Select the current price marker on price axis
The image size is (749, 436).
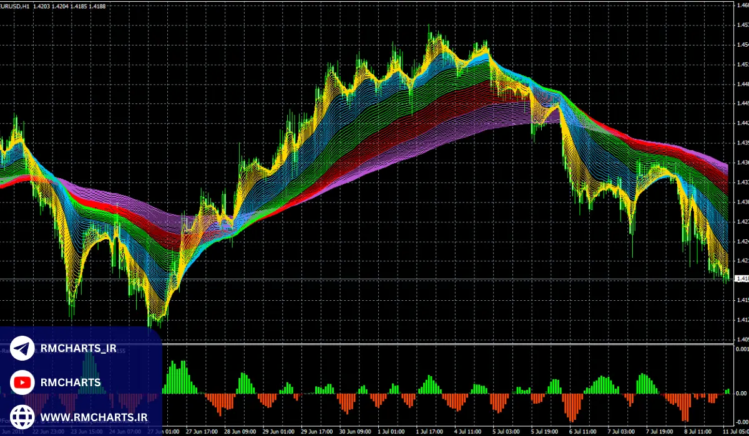click(x=742, y=279)
